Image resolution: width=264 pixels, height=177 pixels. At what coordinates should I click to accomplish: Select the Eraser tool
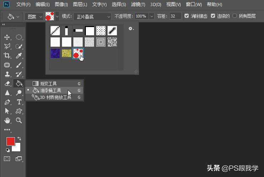[7, 83]
